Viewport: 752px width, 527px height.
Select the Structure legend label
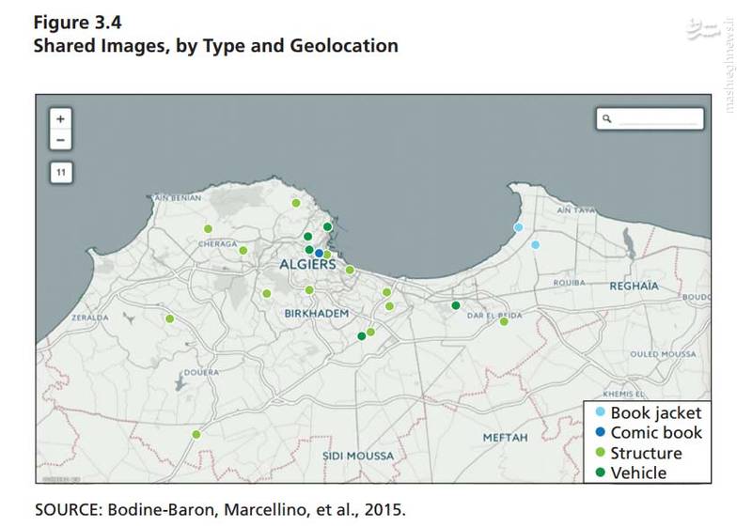tap(646, 453)
